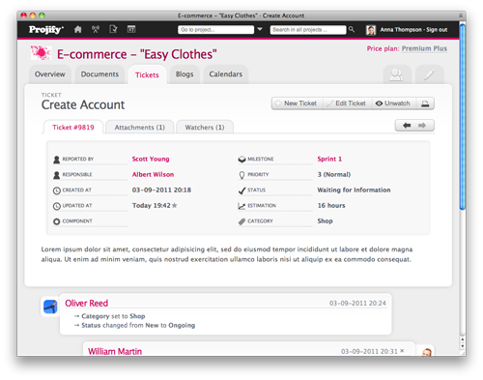The height and width of the screenshot is (380, 483).
Task: Go to previous ticket with left arrow
Action: [407, 126]
